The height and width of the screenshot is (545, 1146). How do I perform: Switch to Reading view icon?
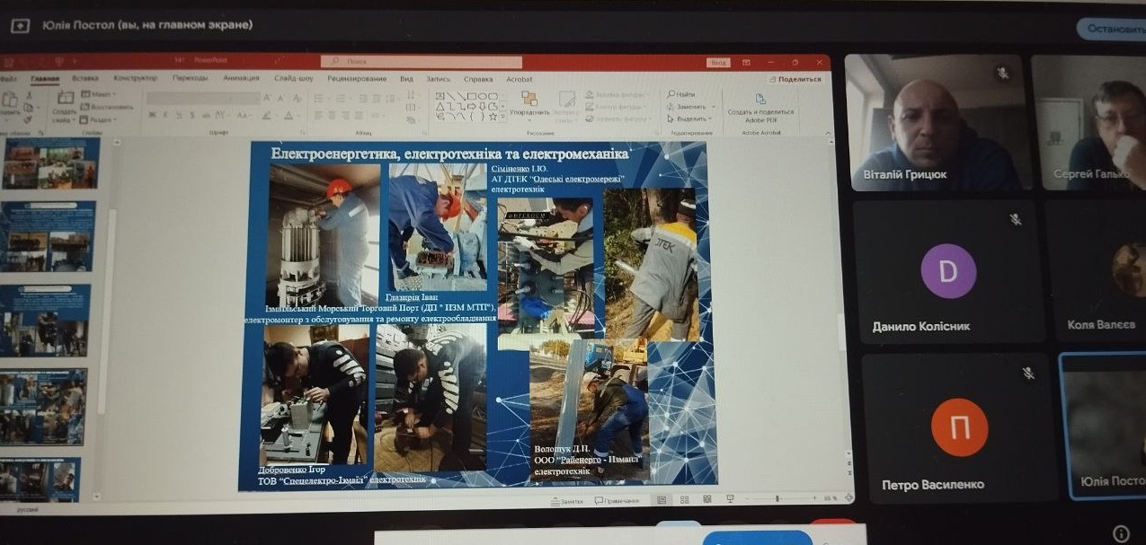706,499
